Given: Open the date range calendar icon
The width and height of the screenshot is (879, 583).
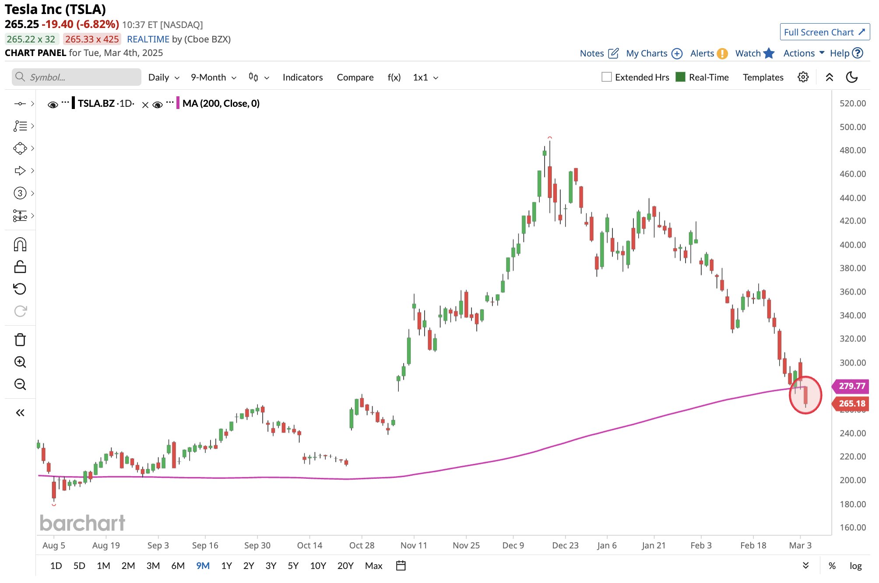Looking at the screenshot, I should pyautogui.click(x=401, y=565).
